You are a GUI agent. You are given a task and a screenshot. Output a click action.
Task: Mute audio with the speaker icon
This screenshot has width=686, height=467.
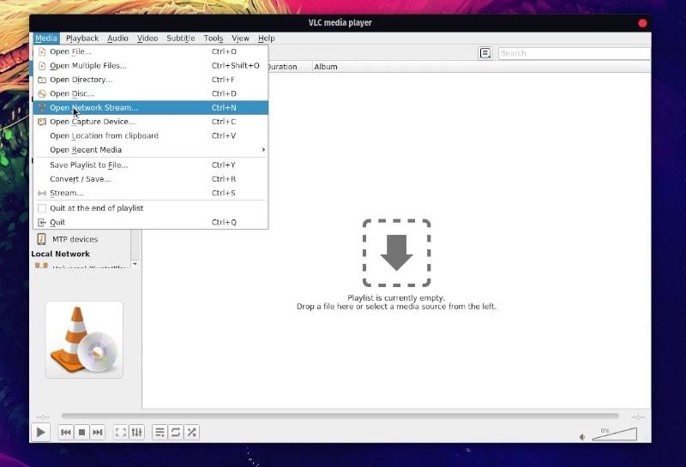(x=583, y=436)
